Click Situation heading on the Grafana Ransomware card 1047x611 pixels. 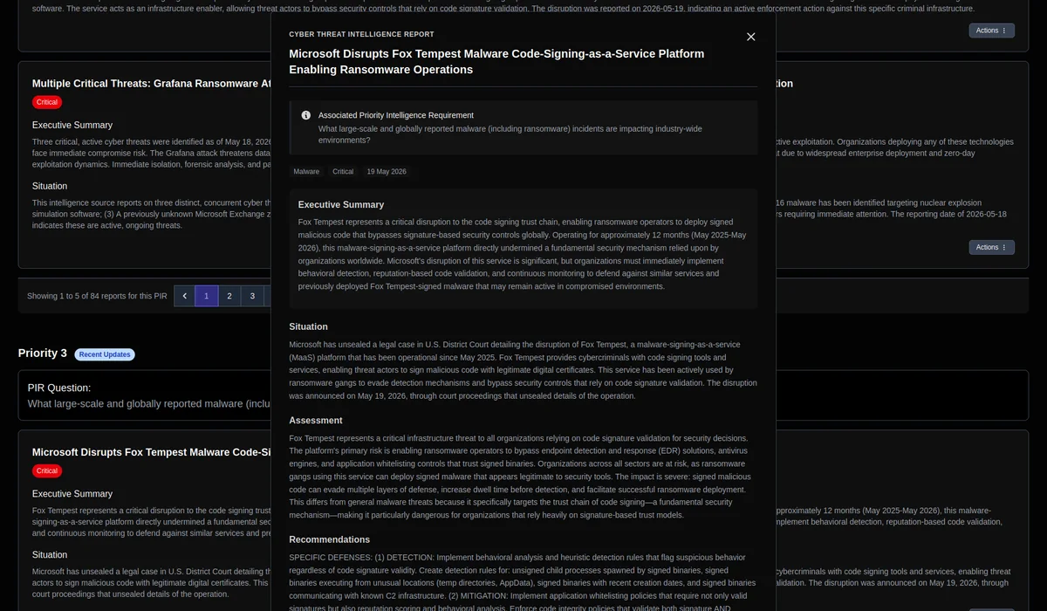(x=50, y=186)
